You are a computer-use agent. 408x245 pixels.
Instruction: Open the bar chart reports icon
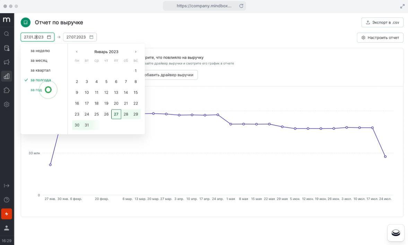coord(7,76)
